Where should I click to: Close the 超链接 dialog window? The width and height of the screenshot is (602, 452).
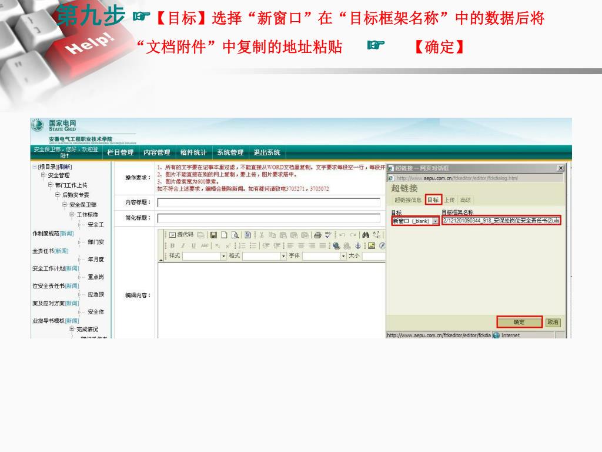coord(561,168)
